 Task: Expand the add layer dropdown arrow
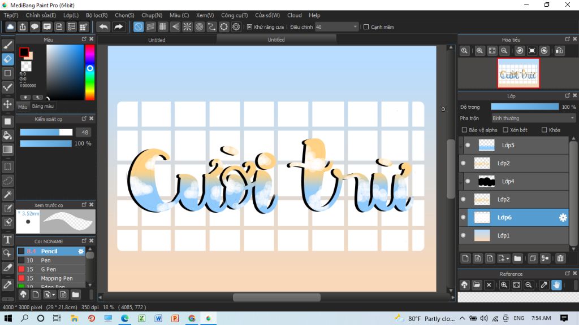pos(508,258)
